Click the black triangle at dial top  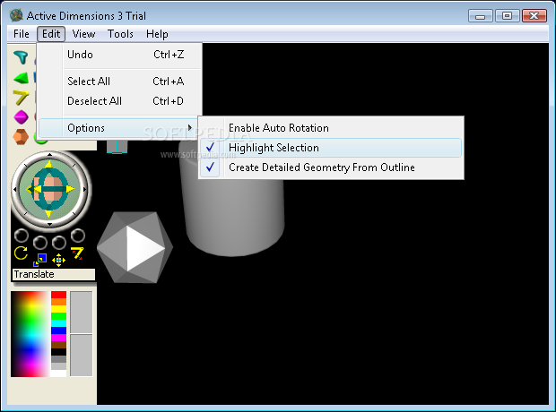[x=49, y=154]
